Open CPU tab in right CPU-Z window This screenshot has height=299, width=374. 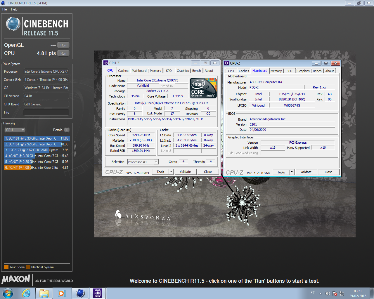(231, 71)
